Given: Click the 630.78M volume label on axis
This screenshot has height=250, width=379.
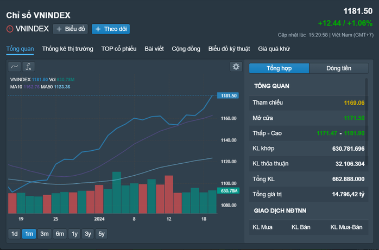Looking at the screenshot, I should pyautogui.click(x=229, y=191).
